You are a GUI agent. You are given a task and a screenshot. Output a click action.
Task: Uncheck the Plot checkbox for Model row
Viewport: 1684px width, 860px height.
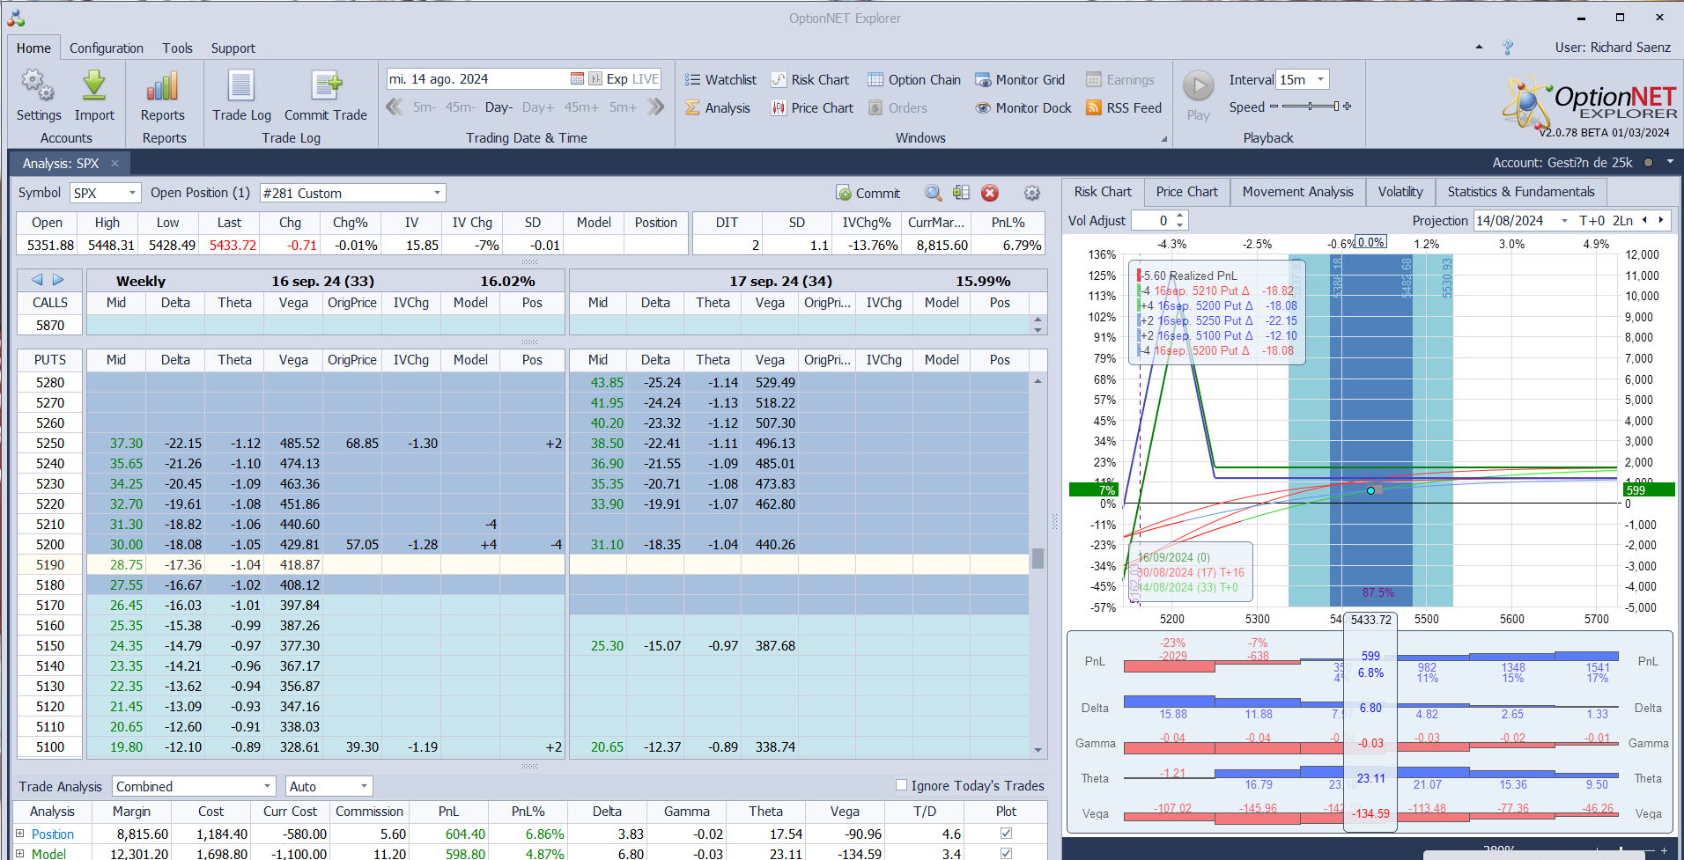[1006, 854]
